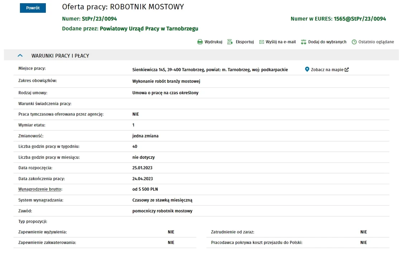
Task: Click the EURES number 1565@StPr/23/0094
Action: (x=360, y=19)
